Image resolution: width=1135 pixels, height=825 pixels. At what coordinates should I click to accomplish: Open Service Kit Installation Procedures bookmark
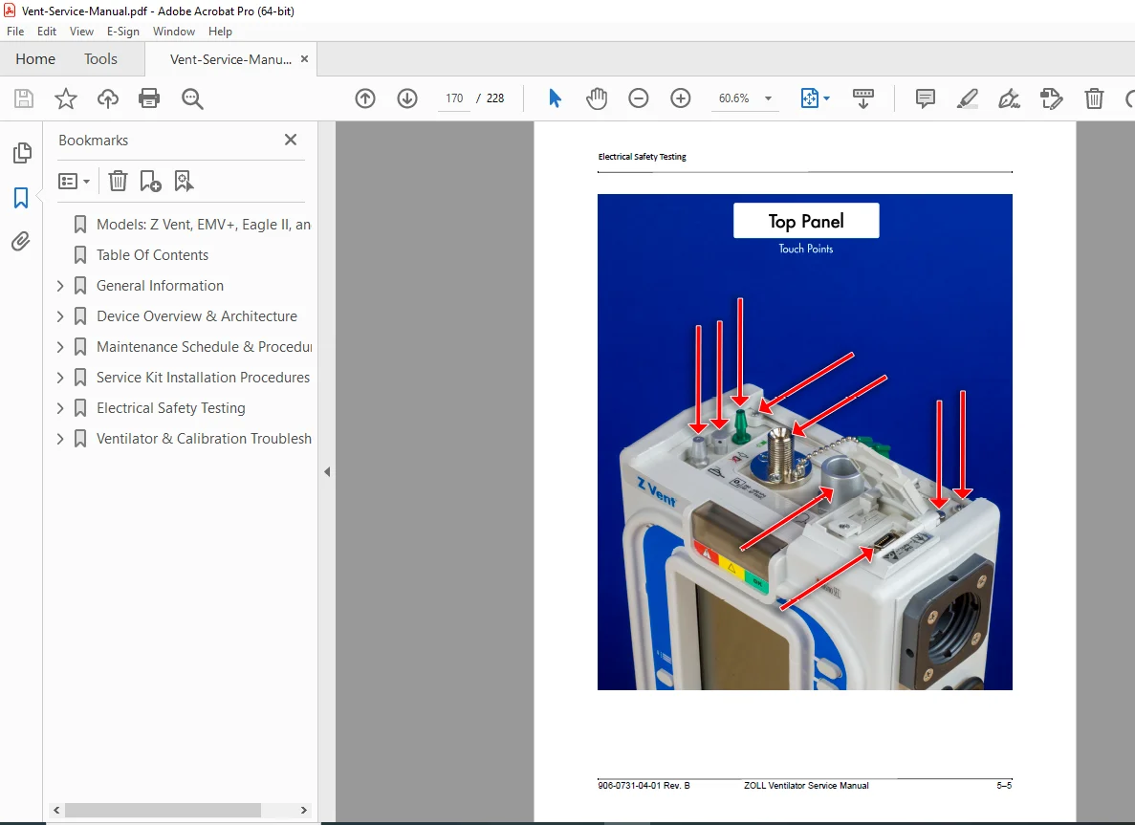pos(204,378)
